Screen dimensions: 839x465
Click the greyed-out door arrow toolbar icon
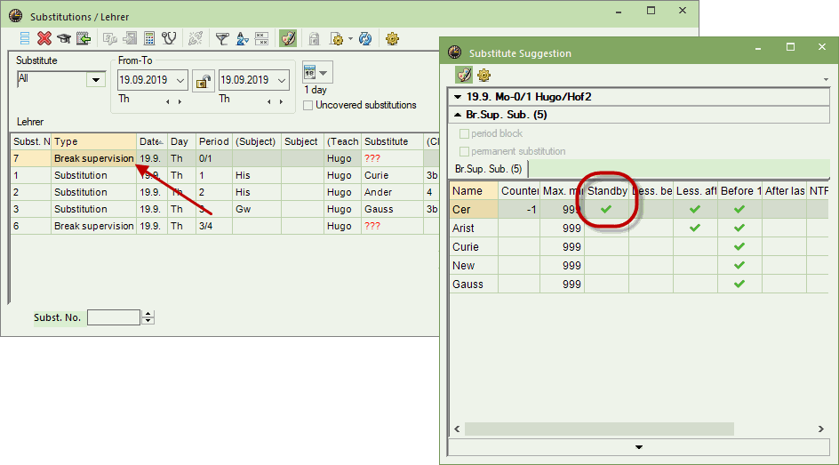(130, 38)
